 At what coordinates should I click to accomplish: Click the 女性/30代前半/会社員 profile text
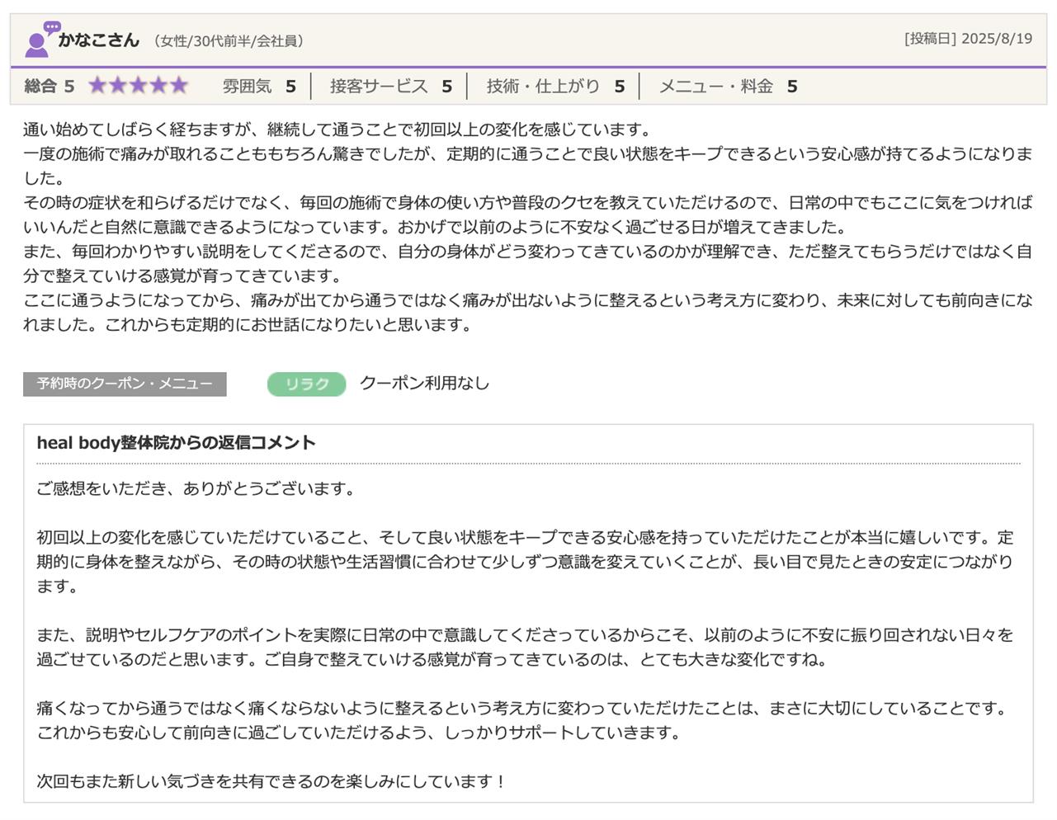229,40
